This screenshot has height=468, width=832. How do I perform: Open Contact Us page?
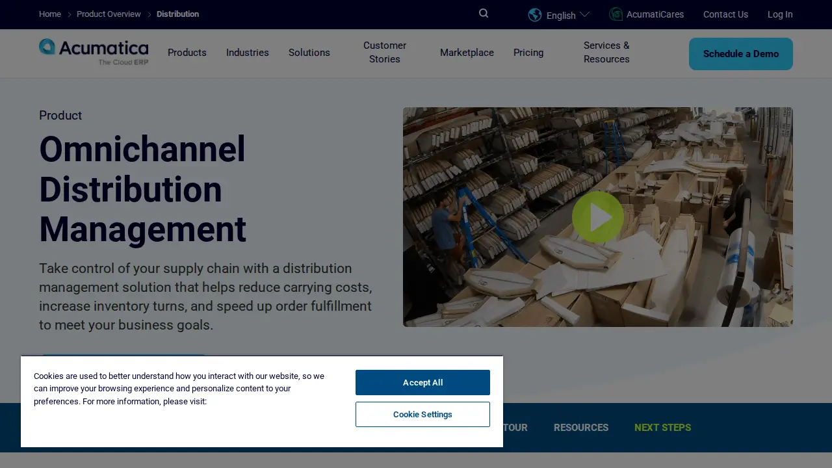pyautogui.click(x=725, y=14)
